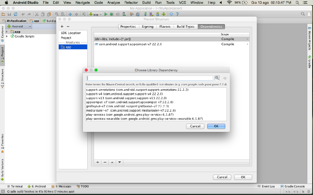Click OK in Project Structure dialog
The image size is (313, 195).
tap(243, 177)
